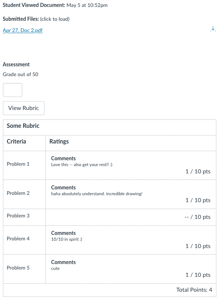Select the Problem 2 criterion cell

point(18,193)
